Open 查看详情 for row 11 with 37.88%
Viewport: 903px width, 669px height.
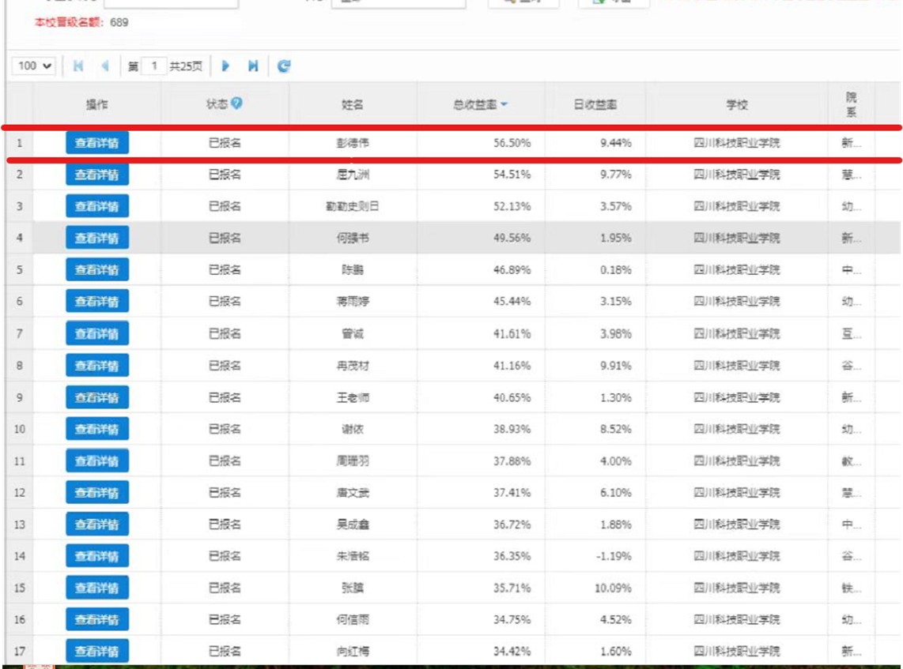[x=97, y=460]
